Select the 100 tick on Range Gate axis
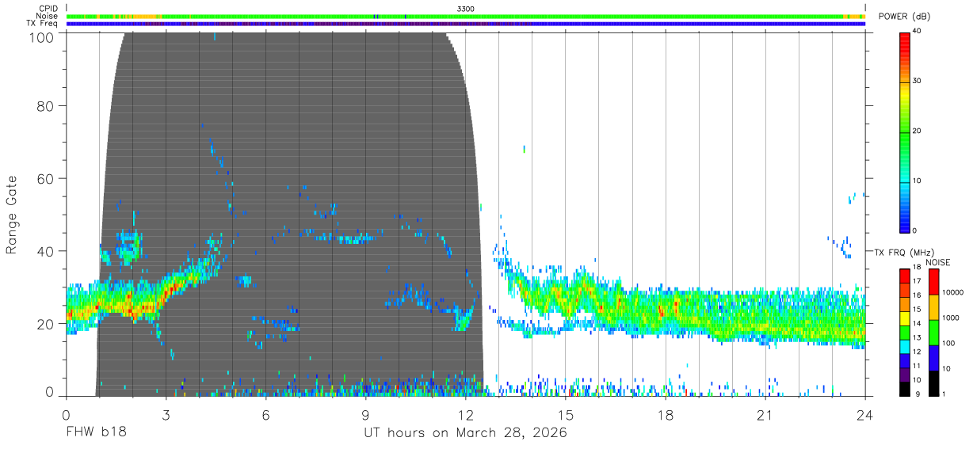Viewport: 973px width, 449px height. [x=43, y=38]
